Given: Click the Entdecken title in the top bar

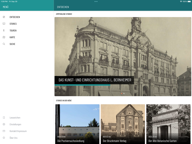Looking at the screenshot, I should [63, 7].
